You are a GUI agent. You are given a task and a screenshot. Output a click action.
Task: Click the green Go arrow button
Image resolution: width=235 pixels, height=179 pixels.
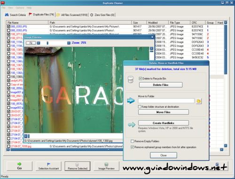19,166
